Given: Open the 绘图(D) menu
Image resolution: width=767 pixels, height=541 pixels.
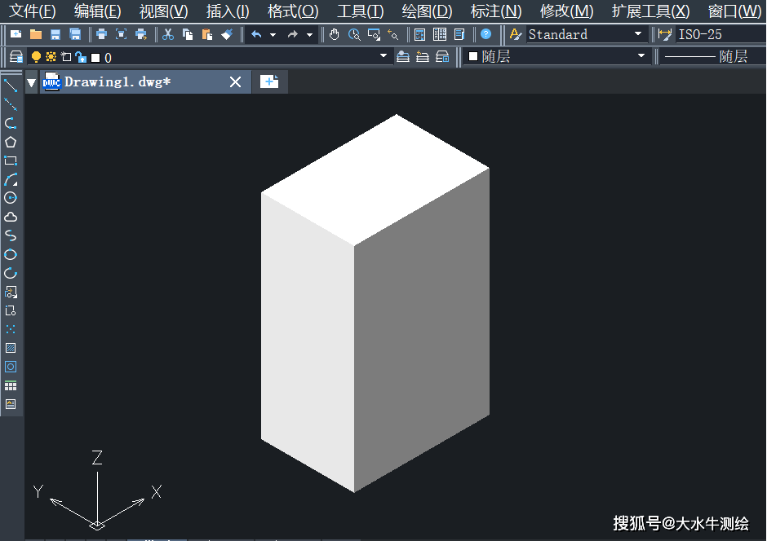Looking at the screenshot, I should 427,11.
